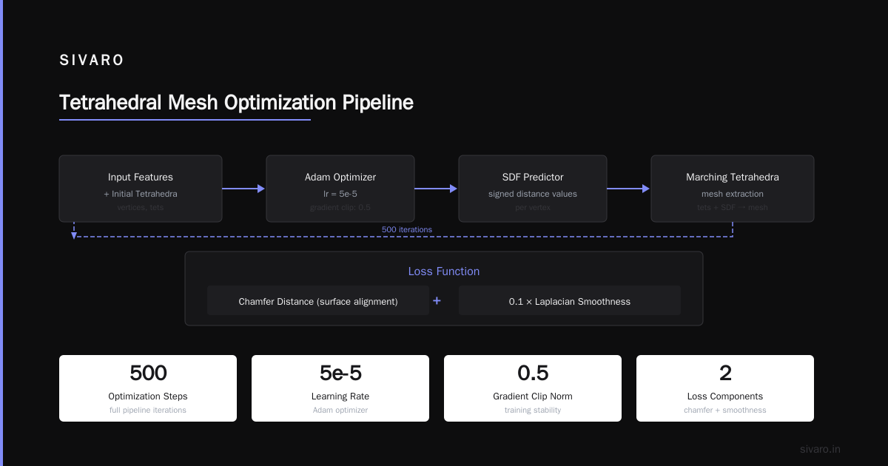Click the 5e-5 Learning Rate card

click(340, 388)
